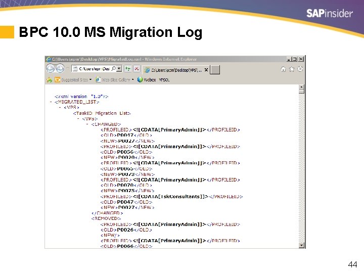Click the REMOVED tag line
The width and height of the screenshot is (364, 273).
click(x=106, y=218)
